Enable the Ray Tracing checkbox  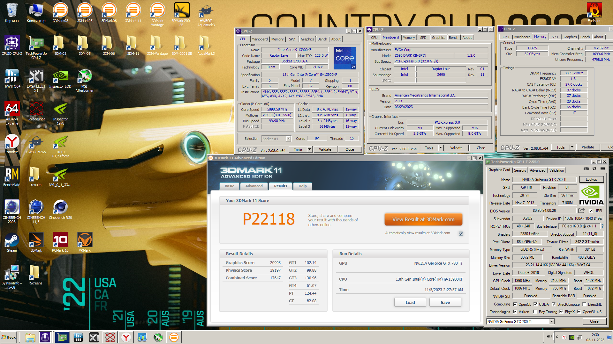pyautogui.click(x=535, y=312)
